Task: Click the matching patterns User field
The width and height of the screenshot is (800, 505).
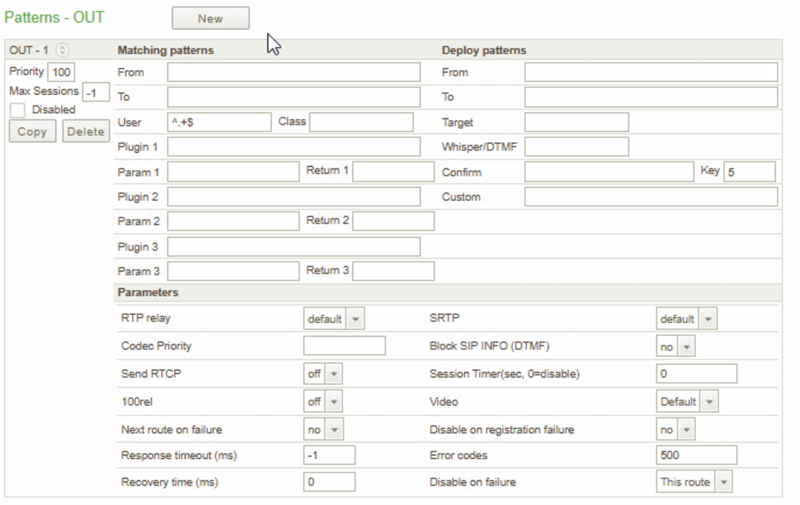Action: pyautogui.click(x=219, y=122)
